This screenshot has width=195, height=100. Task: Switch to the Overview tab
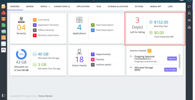pos(15,6)
